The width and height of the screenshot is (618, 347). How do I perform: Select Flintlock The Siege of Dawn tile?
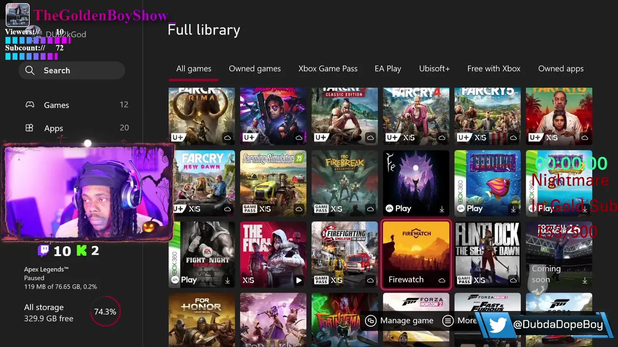click(488, 254)
